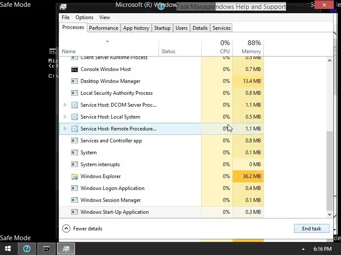
Task: Sort by CPU column header
Action: pos(217,48)
